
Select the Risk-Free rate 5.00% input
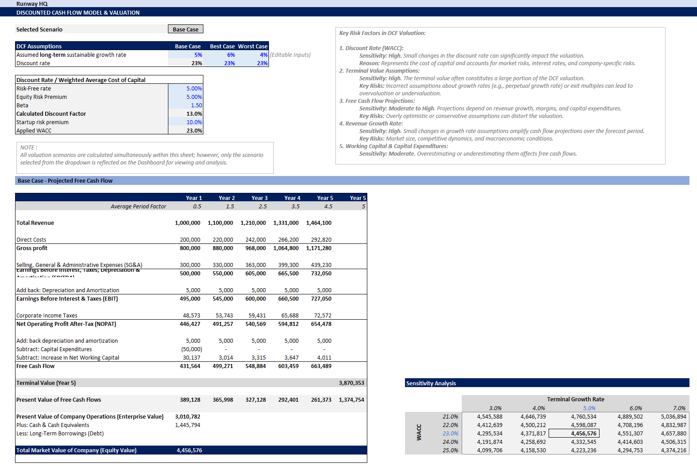click(x=186, y=89)
